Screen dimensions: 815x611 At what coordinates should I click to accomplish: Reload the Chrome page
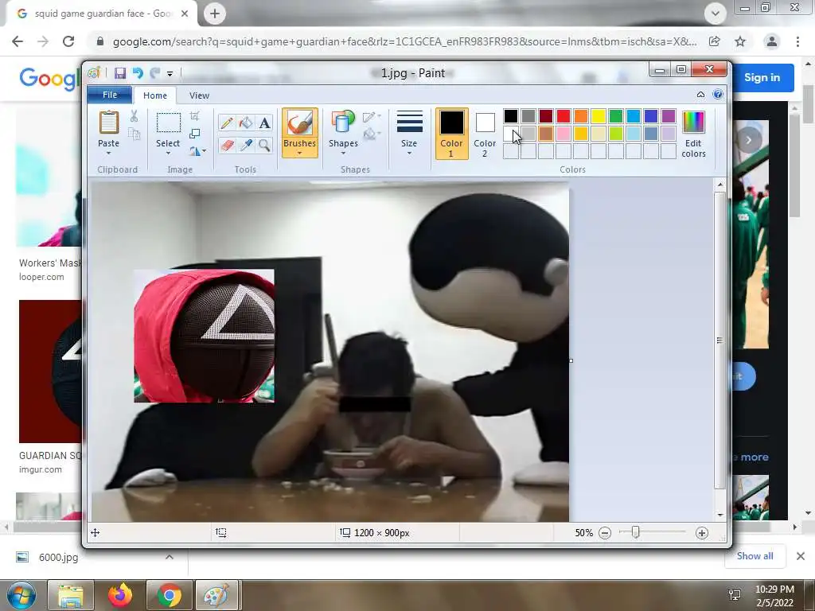pyautogui.click(x=68, y=41)
